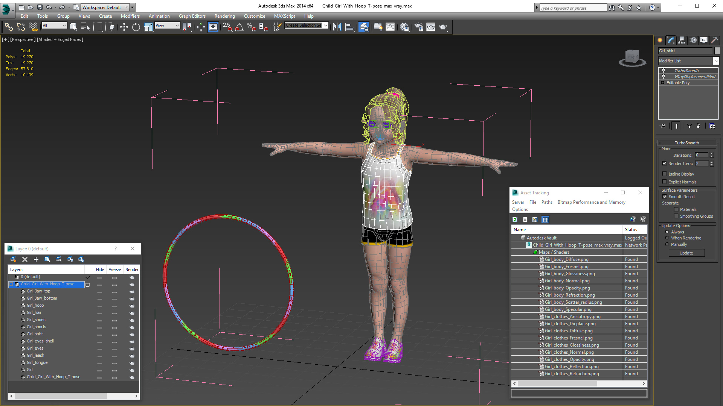Click the Align tool icon

pos(349,27)
